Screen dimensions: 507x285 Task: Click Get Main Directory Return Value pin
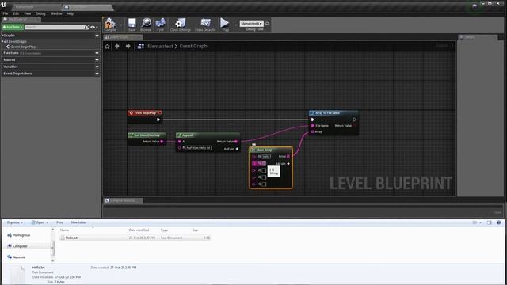coord(162,142)
